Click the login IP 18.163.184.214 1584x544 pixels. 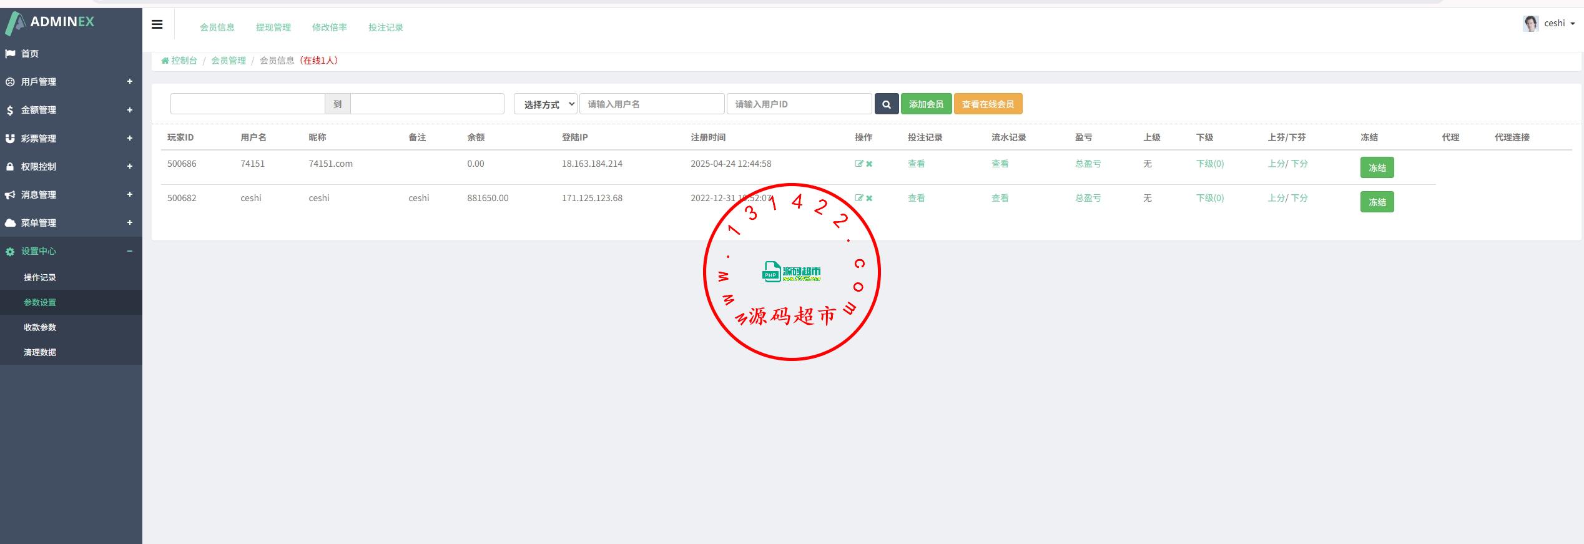click(592, 164)
